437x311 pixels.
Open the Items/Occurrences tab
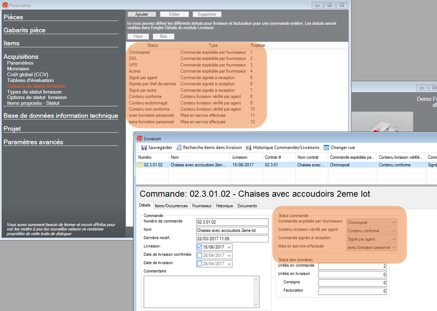(171, 206)
